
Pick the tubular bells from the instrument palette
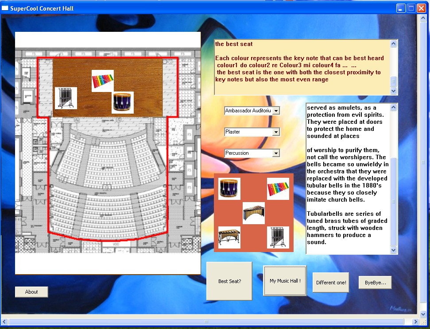pos(278,237)
